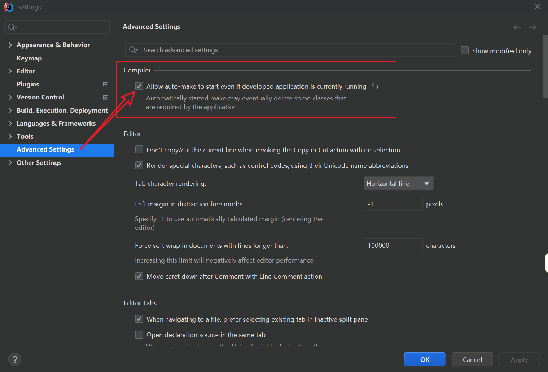Image resolution: width=548 pixels, height=372 pixels.
Task: Open the Tab character rendering dropdown
Action: point(398,184)
